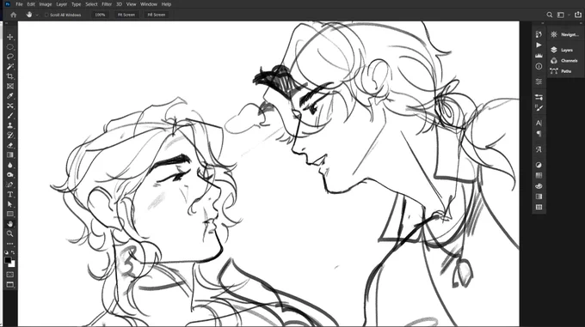
Task: Open the Help menu
Action: coord(166,4)
